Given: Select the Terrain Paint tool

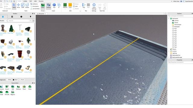Looking at the screenshot, I should 24,87.
